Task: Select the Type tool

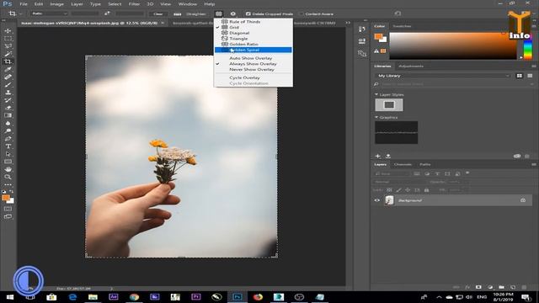Action: (8, 146)
